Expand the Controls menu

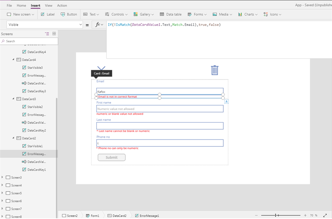click(116, 14)
